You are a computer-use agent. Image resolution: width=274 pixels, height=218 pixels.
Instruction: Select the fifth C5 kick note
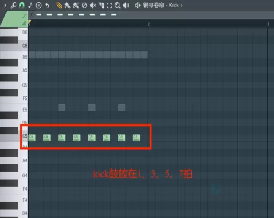(92, 138)
